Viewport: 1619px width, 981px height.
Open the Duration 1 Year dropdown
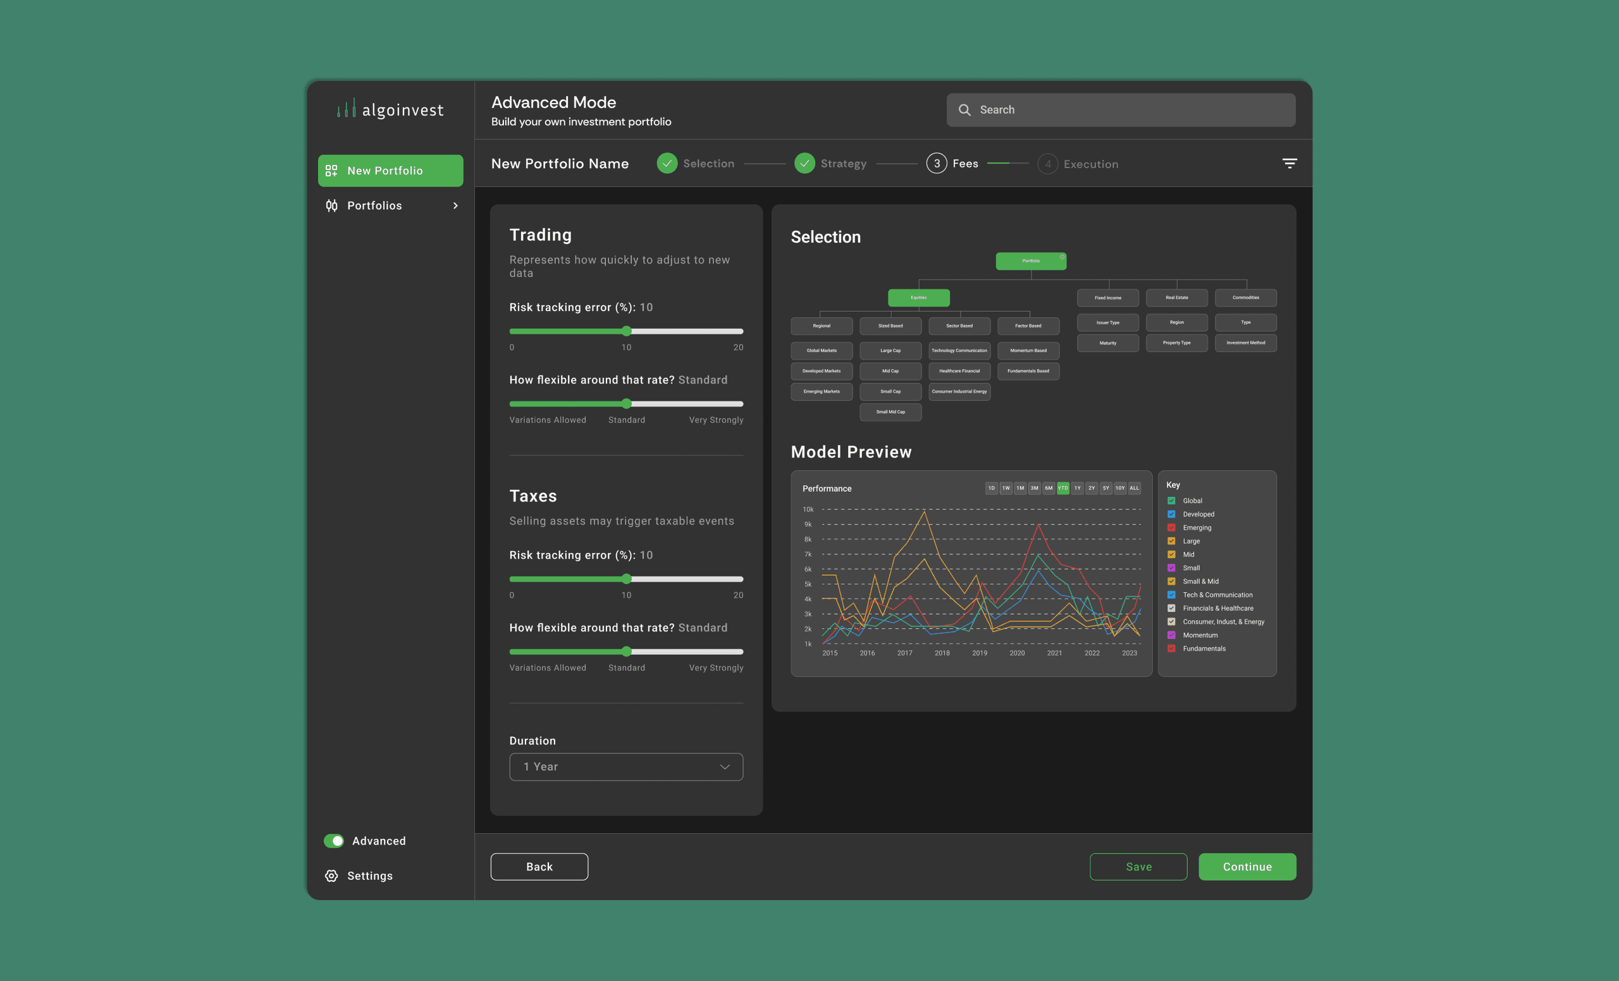[625, 767]
